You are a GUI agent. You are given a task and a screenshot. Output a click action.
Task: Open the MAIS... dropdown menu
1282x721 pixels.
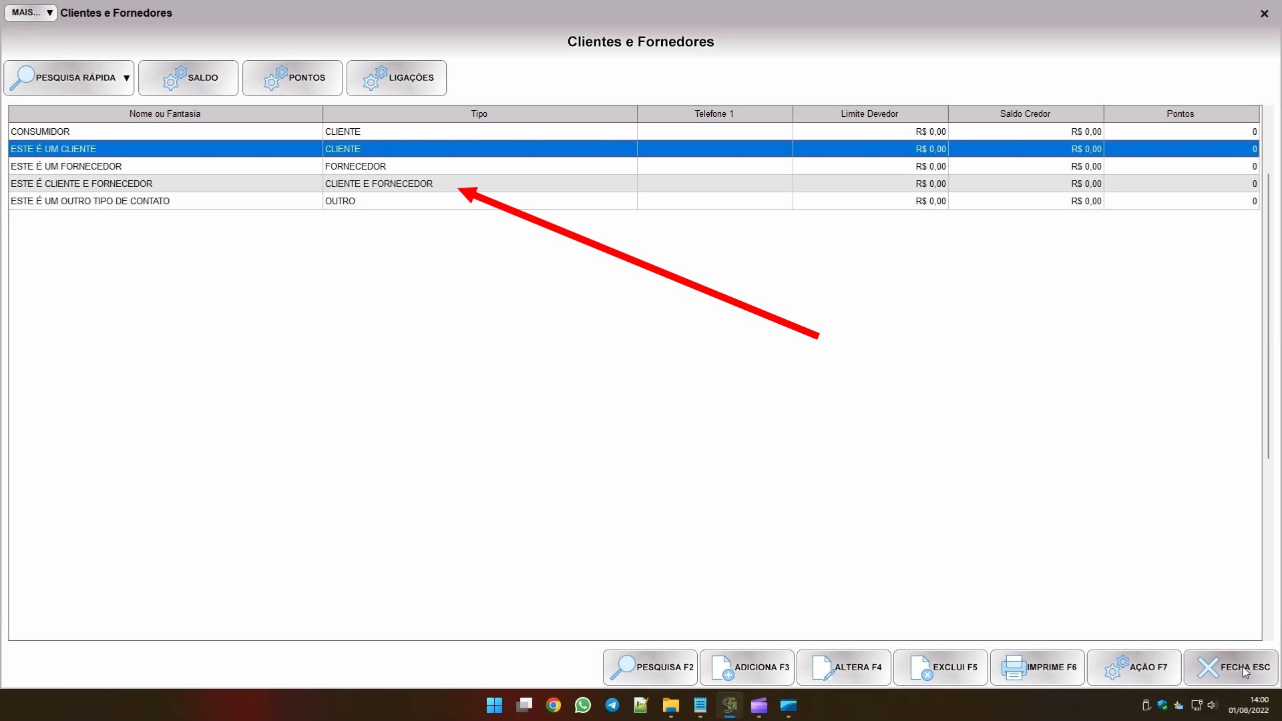tap(31, 13)
